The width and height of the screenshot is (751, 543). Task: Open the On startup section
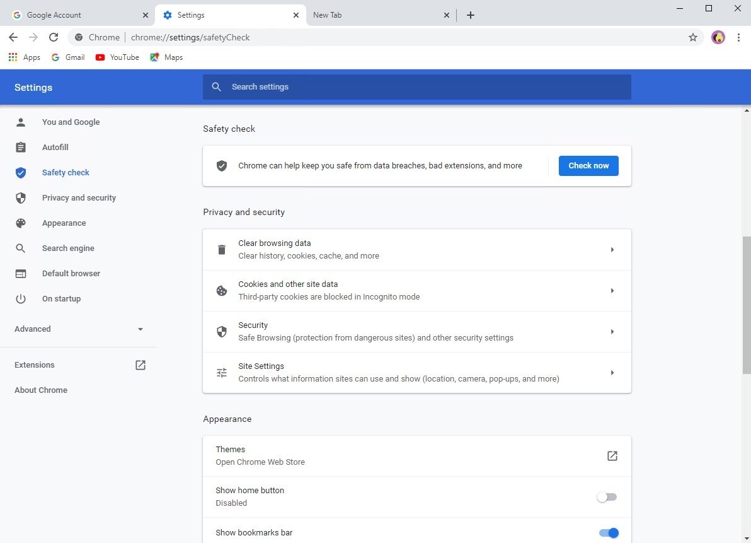[61, 298]
